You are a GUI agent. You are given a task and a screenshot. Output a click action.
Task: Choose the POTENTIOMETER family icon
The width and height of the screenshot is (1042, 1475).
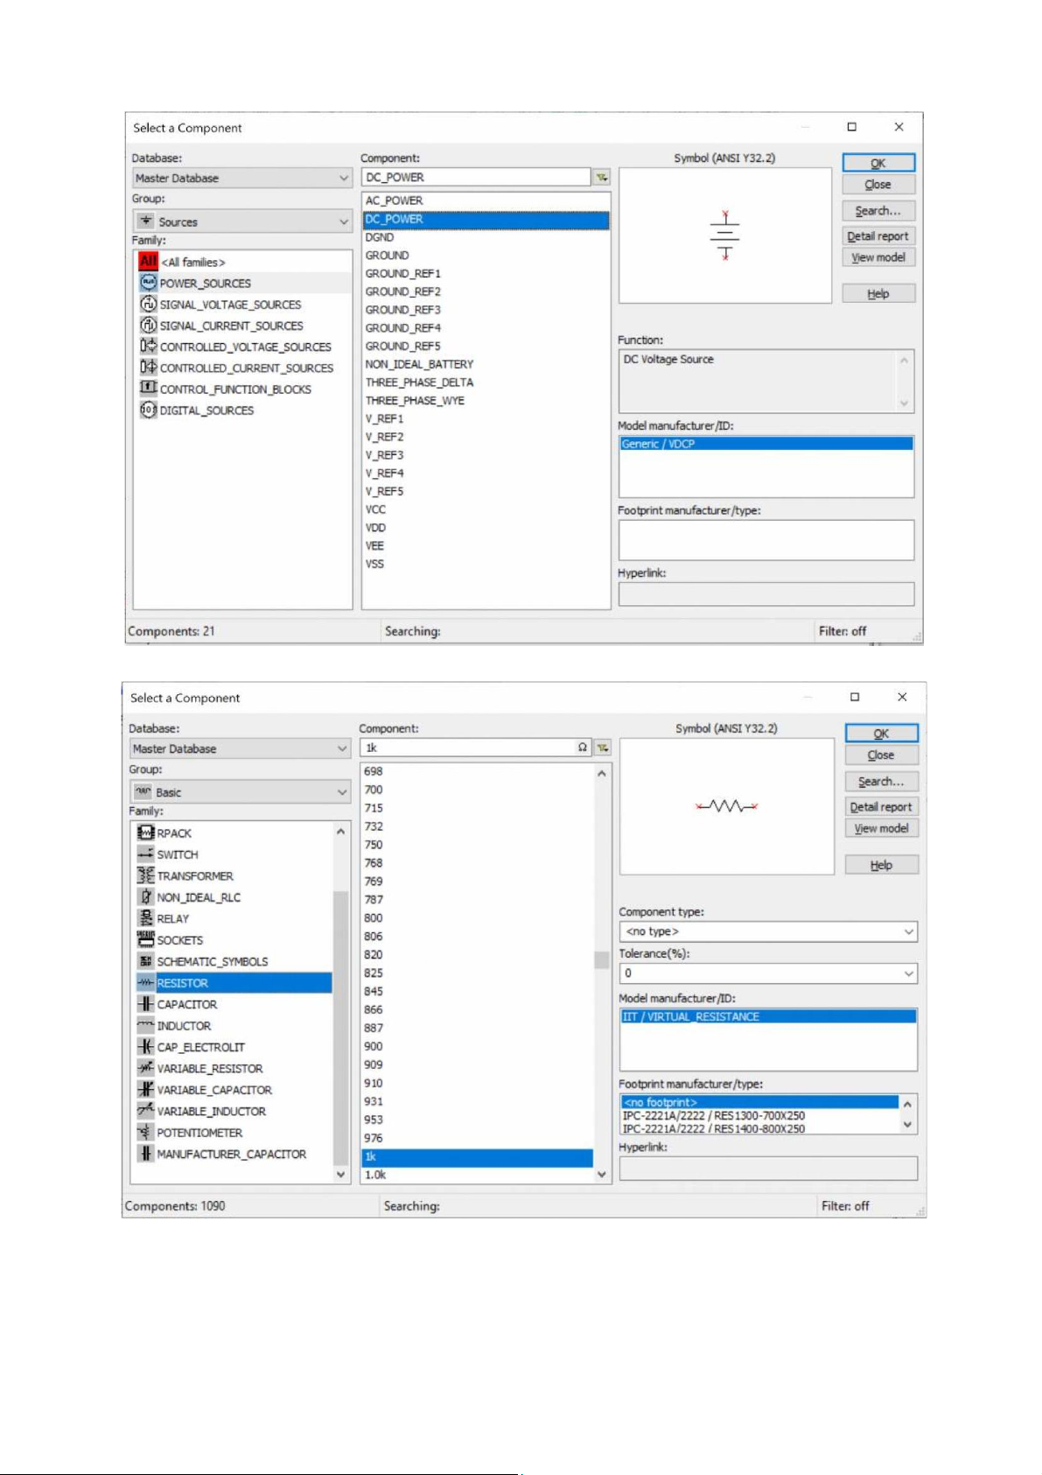[145, 1132]
